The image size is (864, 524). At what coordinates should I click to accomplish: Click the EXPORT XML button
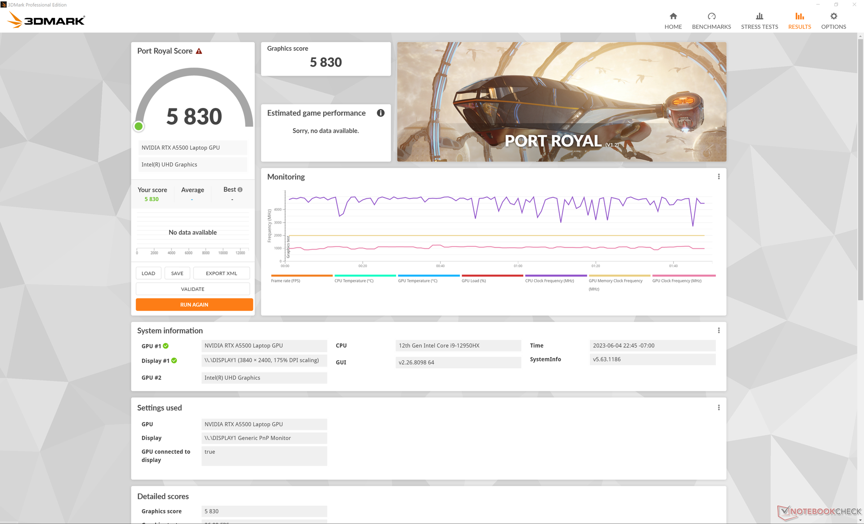(221, 273)
